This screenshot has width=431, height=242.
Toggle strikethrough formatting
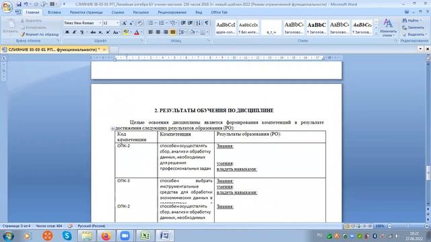(93, 32)
